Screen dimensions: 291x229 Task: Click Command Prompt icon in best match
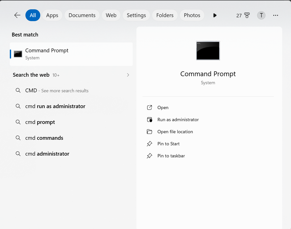(18, 54)
